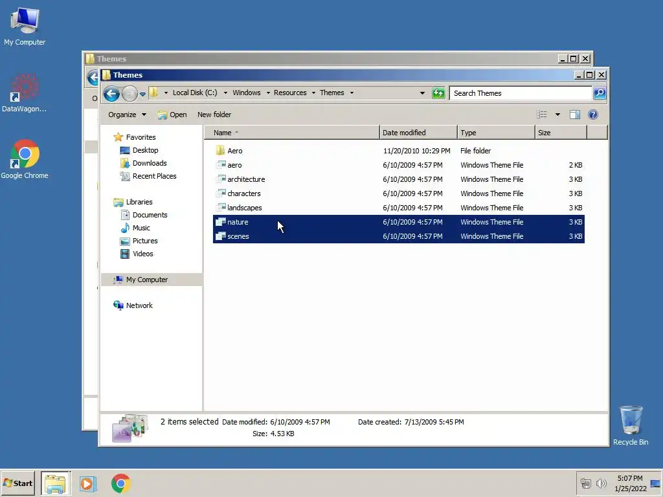Create a New folder
This screenshot has height=497, width=663.
tap(214, 115)
